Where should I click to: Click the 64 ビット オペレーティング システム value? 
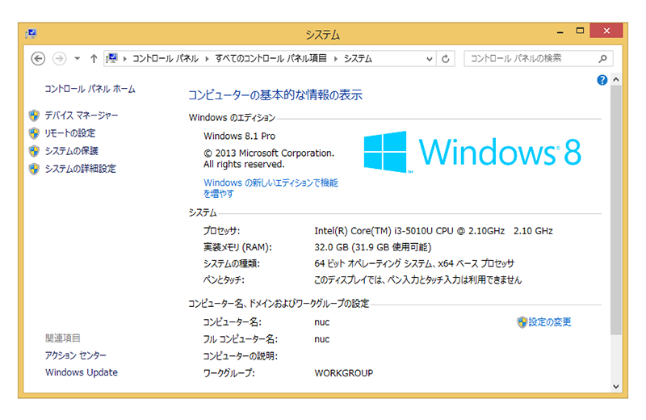tap(414, 263)
